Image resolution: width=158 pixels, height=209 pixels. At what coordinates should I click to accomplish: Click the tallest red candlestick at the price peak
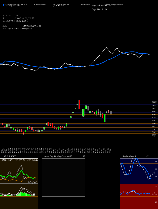(x=79, y=104)
